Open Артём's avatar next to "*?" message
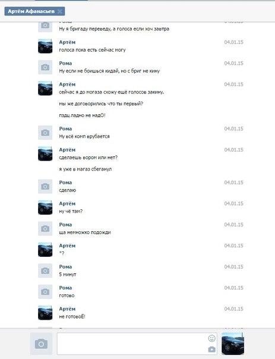This screenshot has width=275, height=359. (45, 250)
